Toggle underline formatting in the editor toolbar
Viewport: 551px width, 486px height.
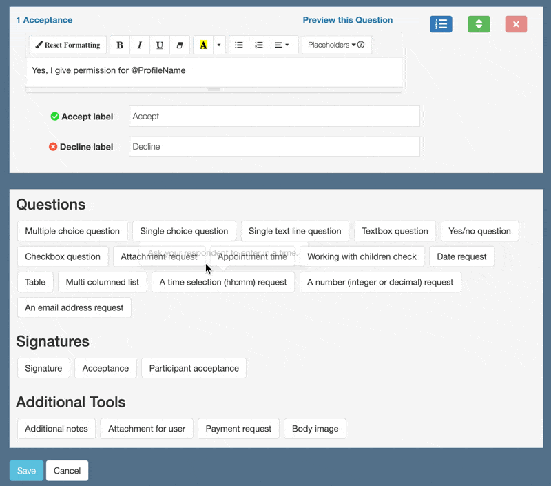[x=160, y=45]
